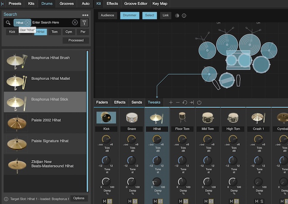288x204 pixels.
Task: Select the Floor Tom channel icon
Action: click(182, 118)
